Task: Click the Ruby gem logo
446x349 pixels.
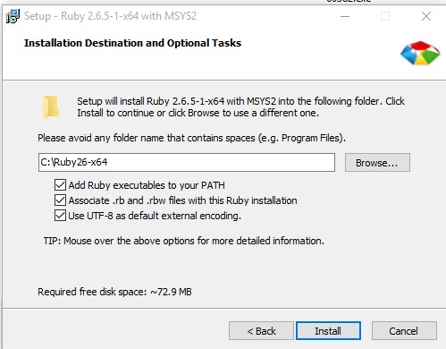Action: (x=420, y=53)
